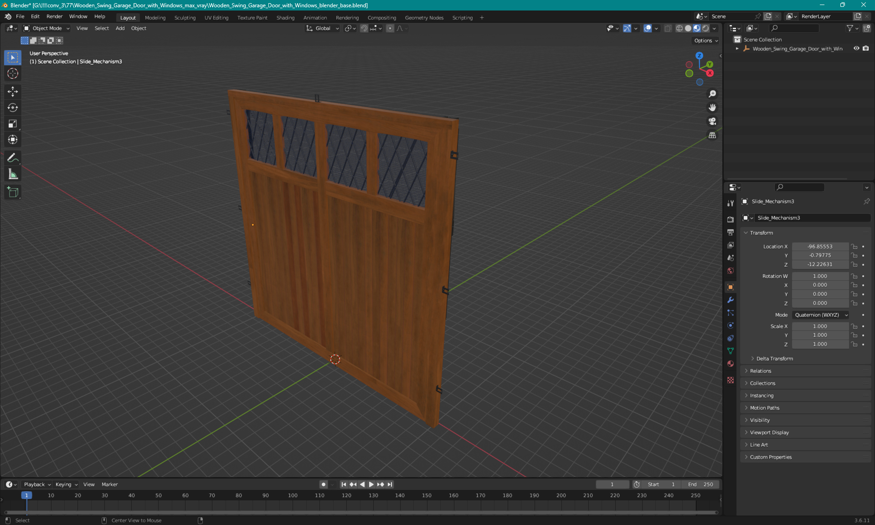Toggle render visibility camera for the collection
The width and height of the screenshot is (875, 525).
click(x=866, y=48)
